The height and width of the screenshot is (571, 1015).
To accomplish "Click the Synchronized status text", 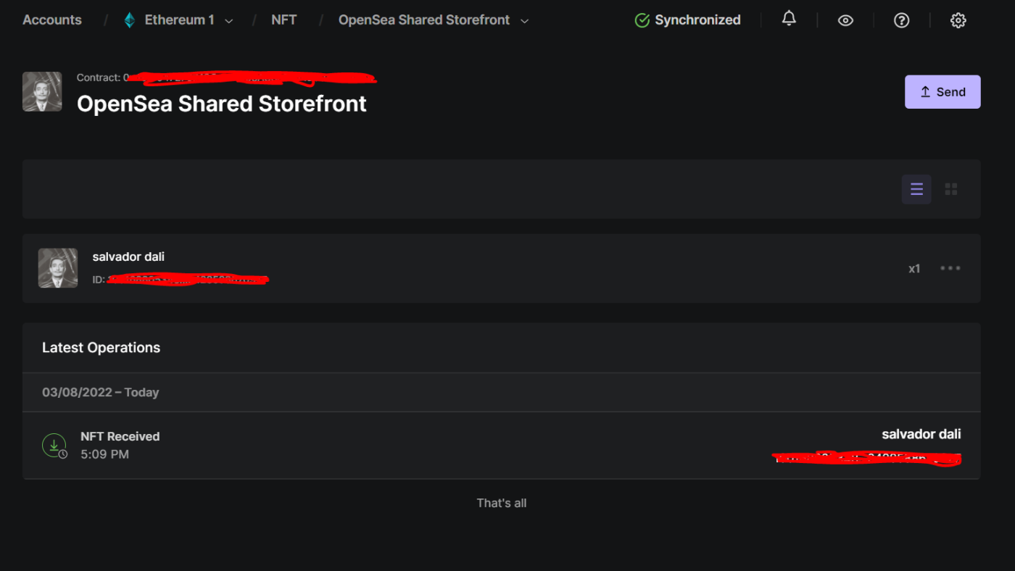I will point(697,20).
